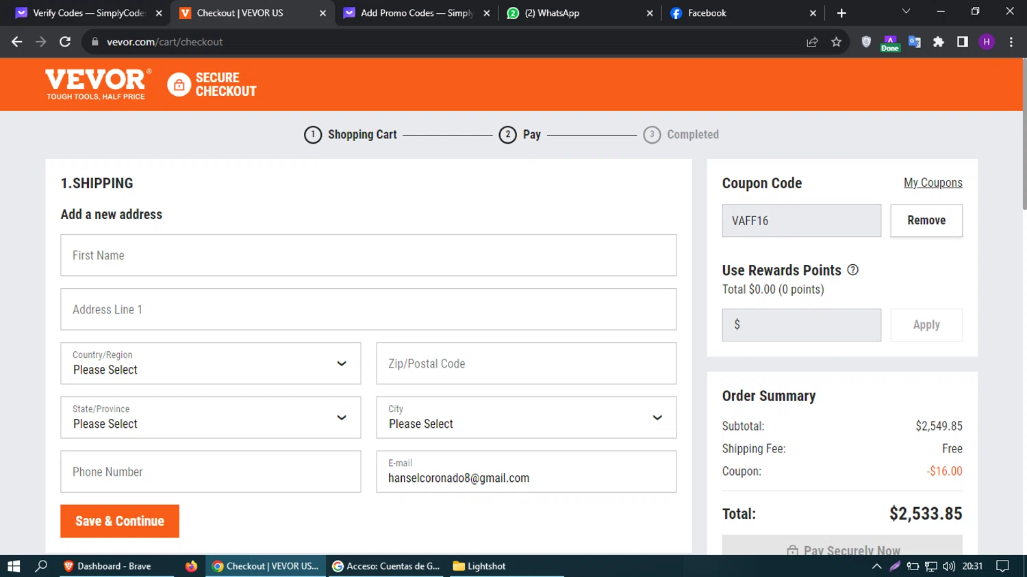Show hidden system tray icons
The image size is (1027, 577).
(876, 566)
